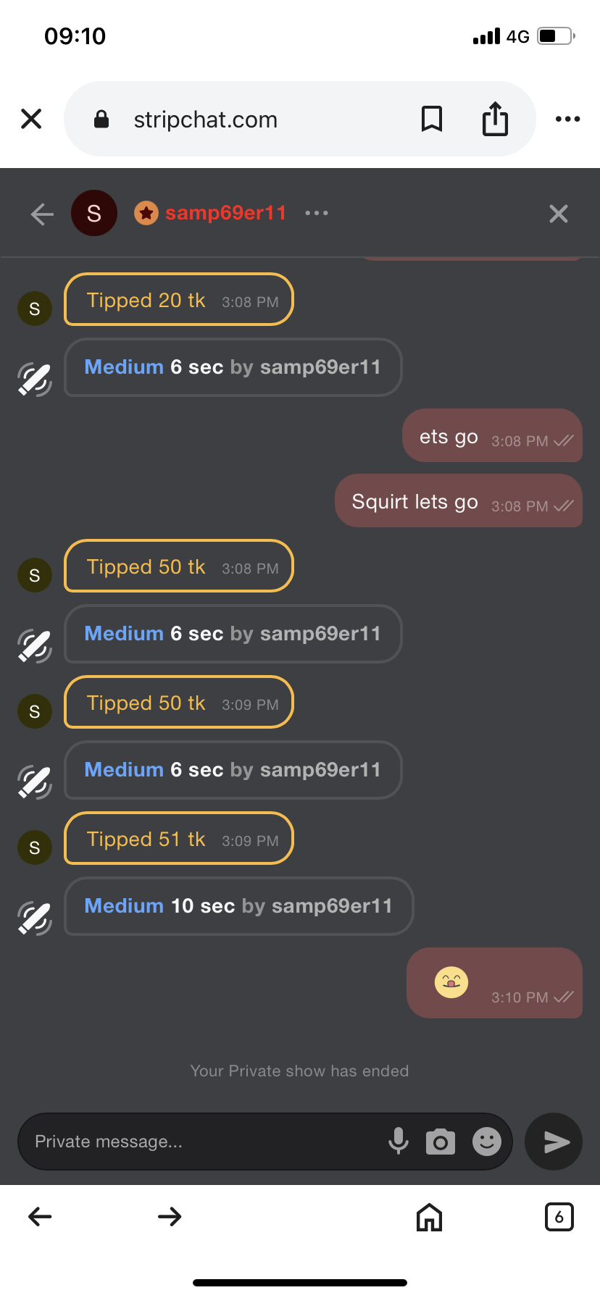
Task: Focus the Private message text field
Action: coord(203,1142)
